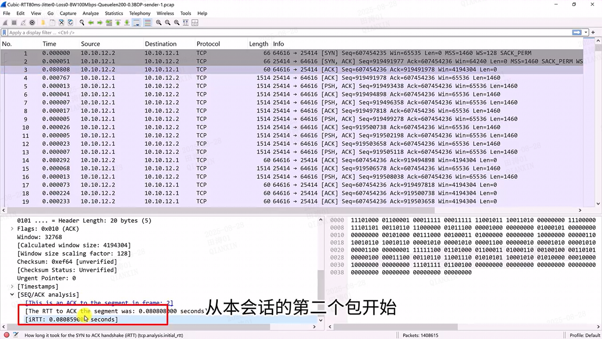
Task: Click the find packet magnifier icon
Action: click(82, 23)
